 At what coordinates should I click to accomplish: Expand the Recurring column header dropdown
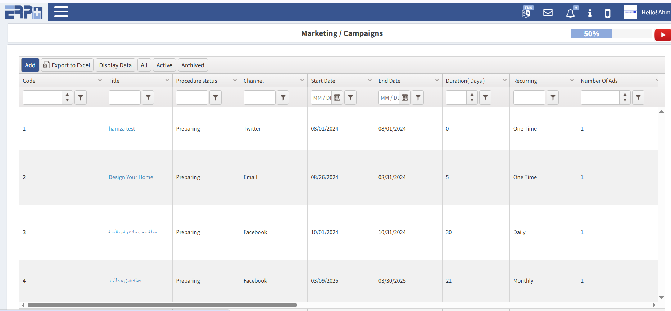572,81
